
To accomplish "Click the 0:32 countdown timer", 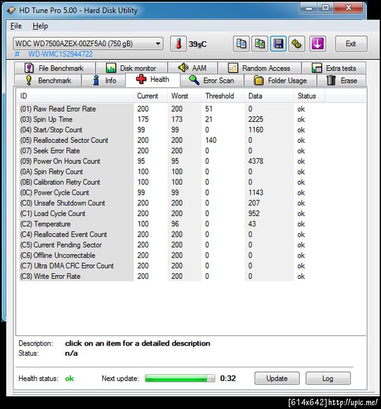I will (x=228, y=378).
